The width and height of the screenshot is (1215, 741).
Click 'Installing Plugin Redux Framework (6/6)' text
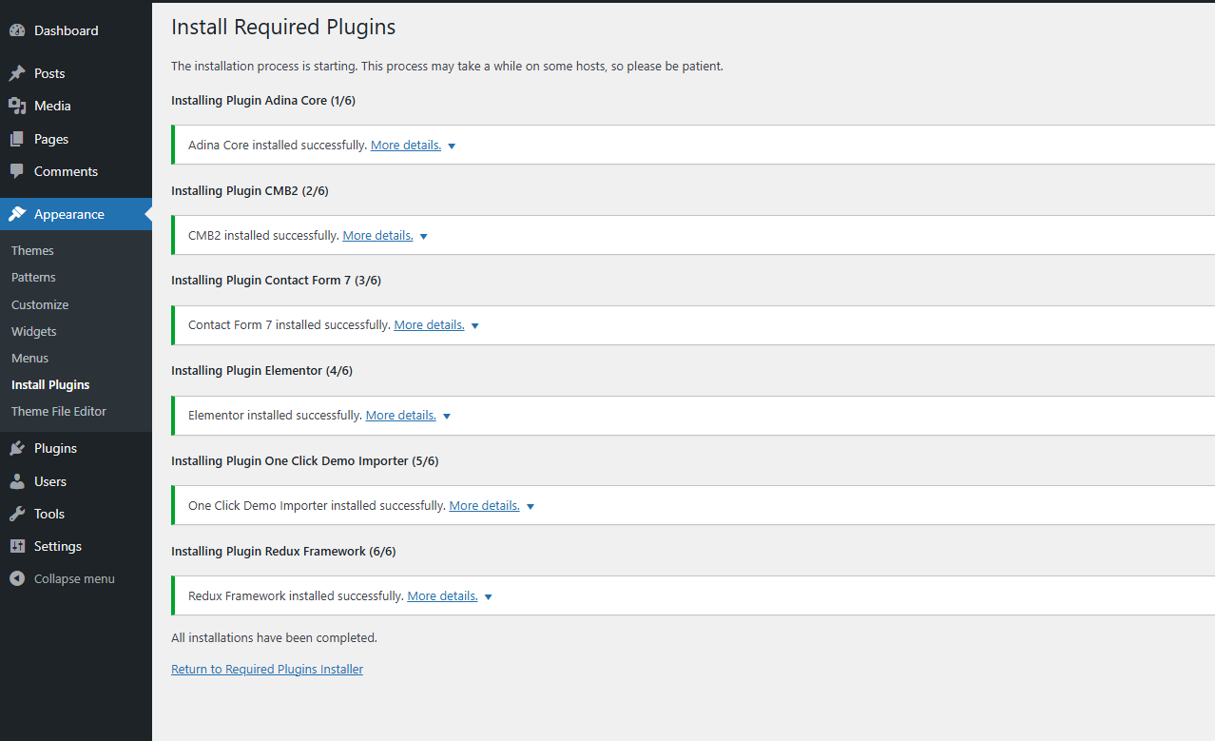(283, 552)
